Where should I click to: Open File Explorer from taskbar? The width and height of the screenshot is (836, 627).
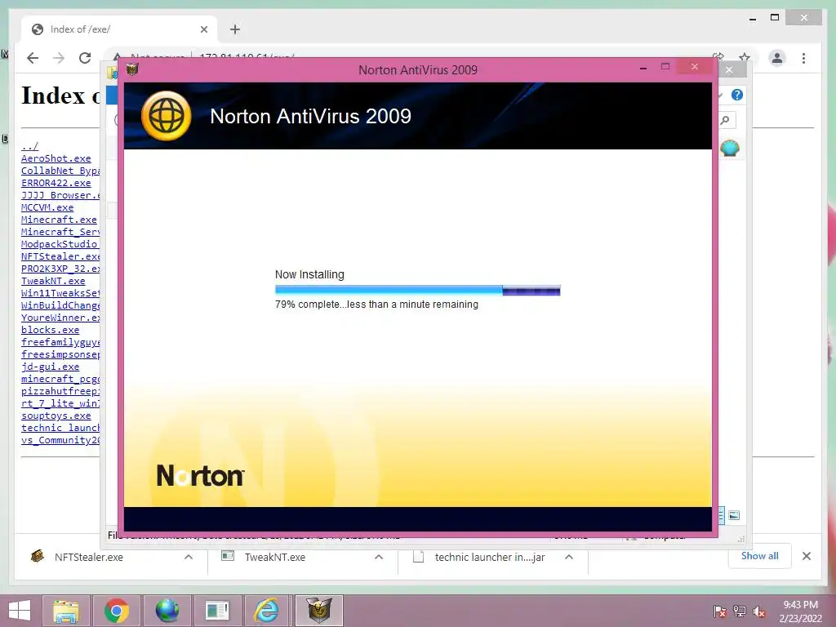[x=66, y=611]
